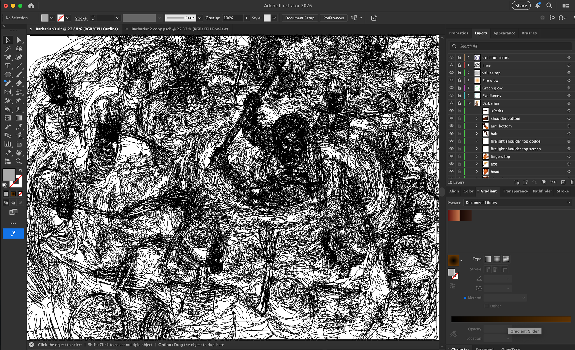Click the Delete Selection trash icon in Layers panel
The width and height of the screenshot is (575, 350).
pyautogui.click(x=572, y=182)
